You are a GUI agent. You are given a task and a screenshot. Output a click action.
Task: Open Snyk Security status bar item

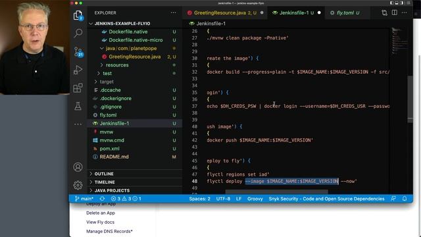[326, 199]
